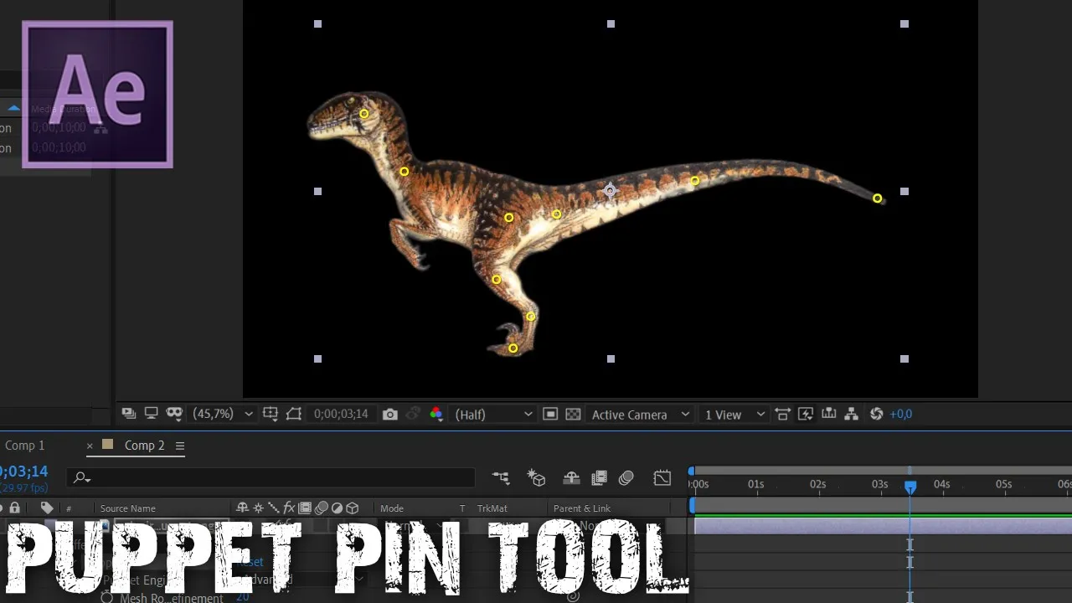Close the Comp 2 tab
1072x603 pixels.
pyautogui.click(x=90, y=446)
